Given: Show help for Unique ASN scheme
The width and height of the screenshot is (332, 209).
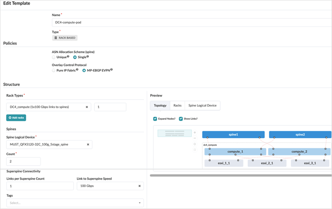Looking at the screenshot, I should (x=68, y=56).
